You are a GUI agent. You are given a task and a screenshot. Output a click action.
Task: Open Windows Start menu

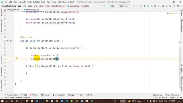(2, 101)
